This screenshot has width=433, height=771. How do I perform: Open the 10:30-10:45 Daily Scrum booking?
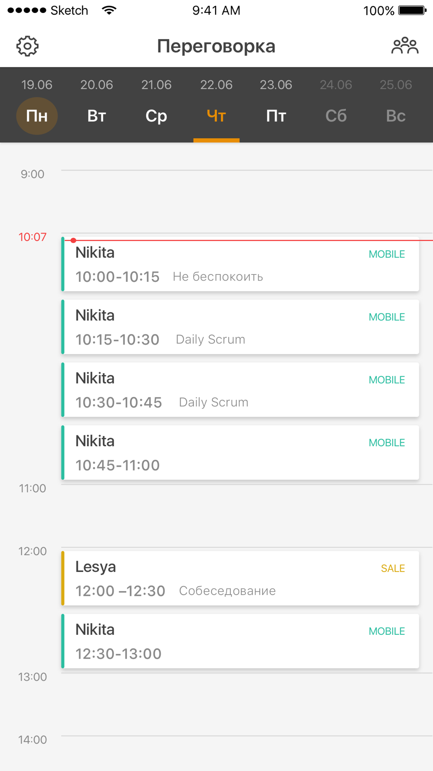click(240, 390)
